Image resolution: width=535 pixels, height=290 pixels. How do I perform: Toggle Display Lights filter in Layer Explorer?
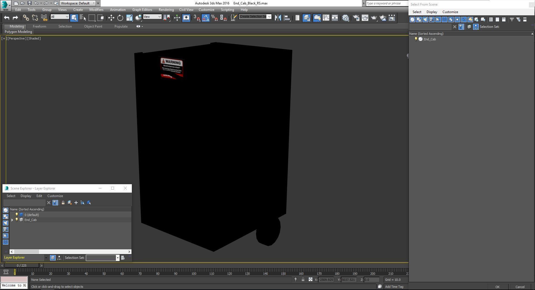[6, 223]
